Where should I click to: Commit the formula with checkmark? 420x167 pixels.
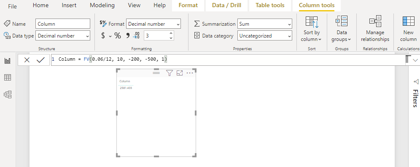coord(41,60)
